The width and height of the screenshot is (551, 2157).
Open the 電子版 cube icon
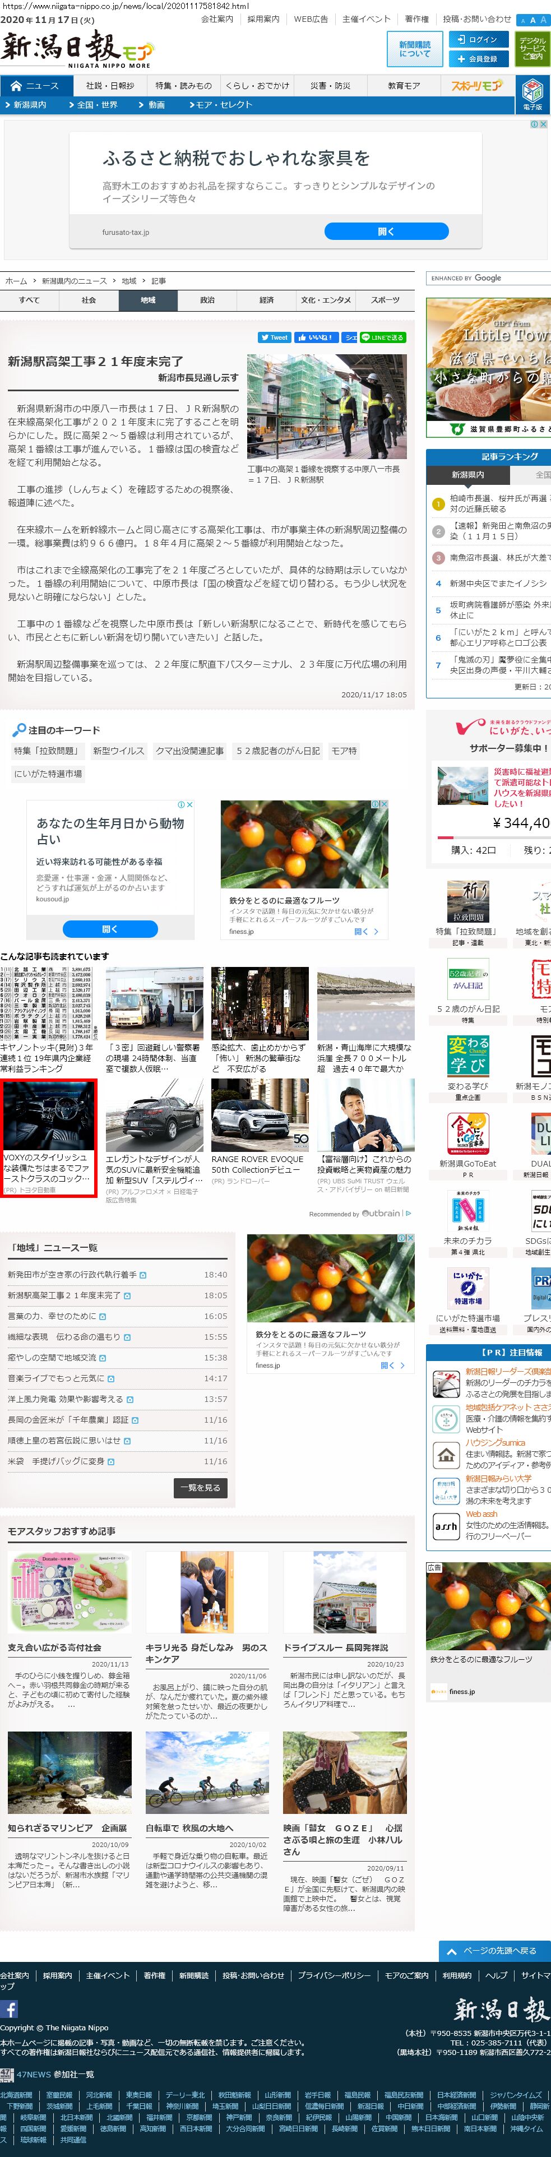(x=532, y=93)
